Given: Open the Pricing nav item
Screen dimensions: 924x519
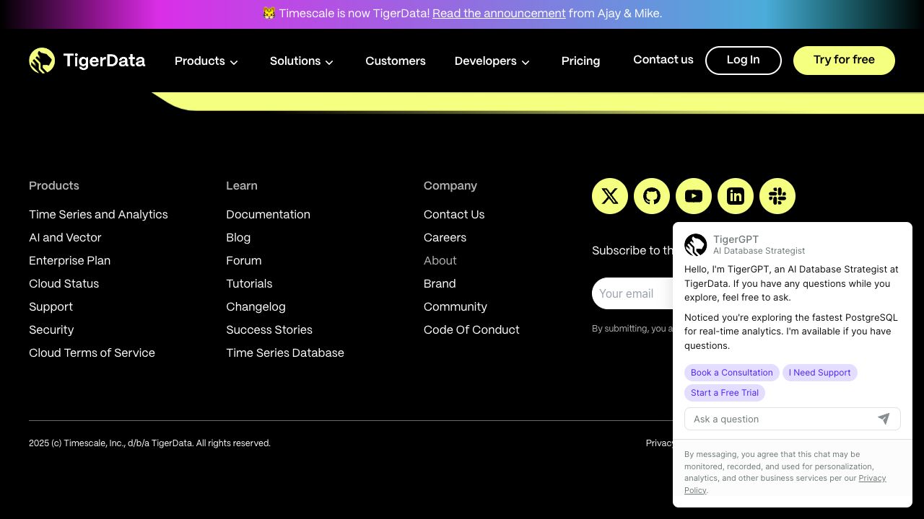Looking at the screenshot, I should pyautogui.click(x=580, y=61).
